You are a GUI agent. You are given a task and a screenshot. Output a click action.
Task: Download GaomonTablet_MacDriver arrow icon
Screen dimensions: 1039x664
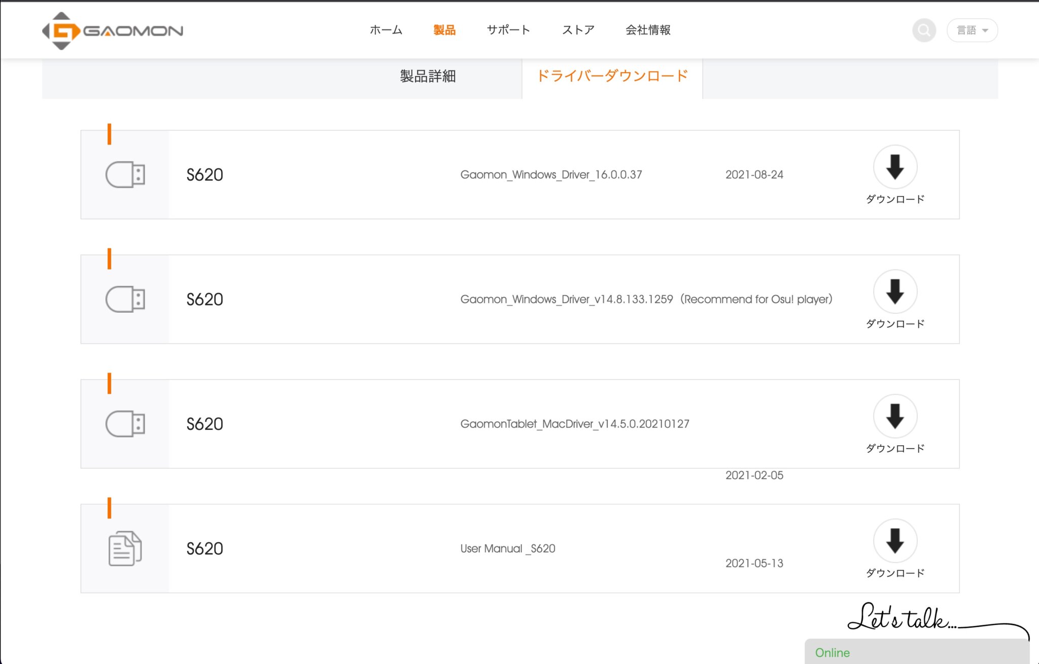(895, 416)
